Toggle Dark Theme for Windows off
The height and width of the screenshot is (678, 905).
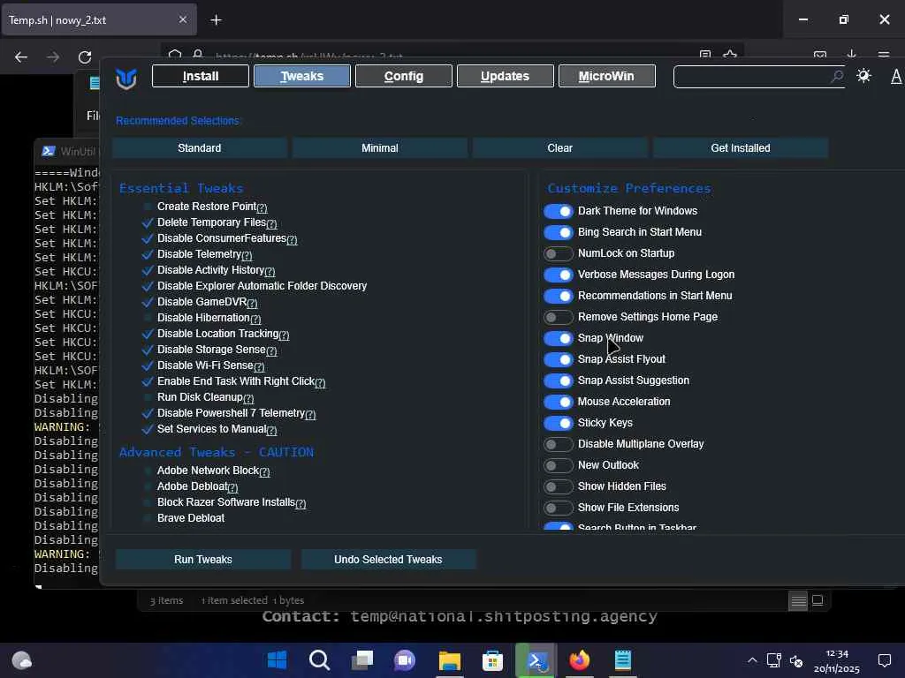pos(559,212)
